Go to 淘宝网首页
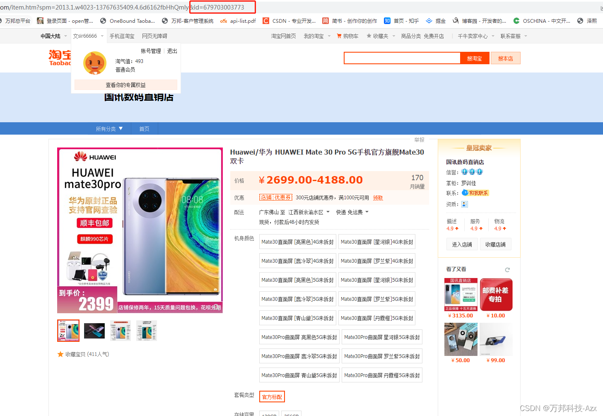Viewport: 603px width, 416px height. click(283, 36)
